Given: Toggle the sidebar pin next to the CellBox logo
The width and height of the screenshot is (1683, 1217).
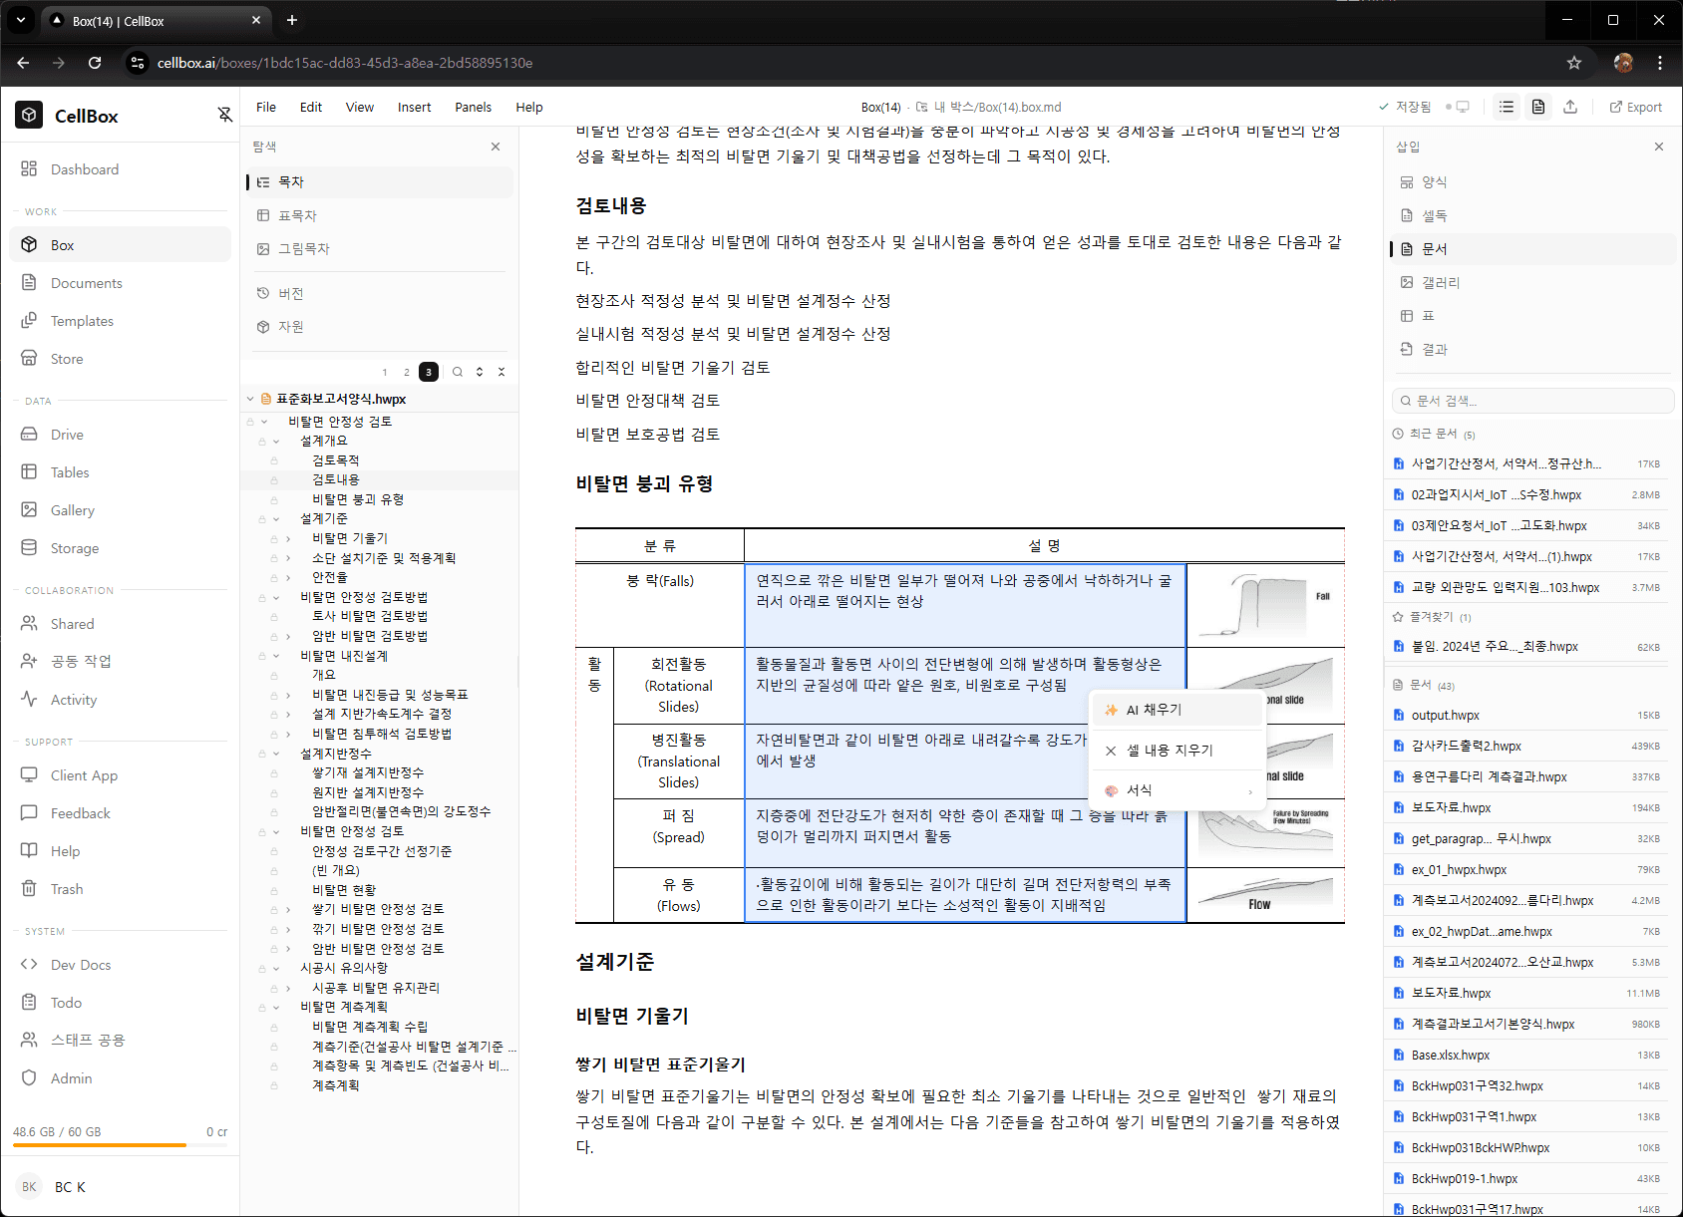Looking at the screenshot, I should [224, 115].
